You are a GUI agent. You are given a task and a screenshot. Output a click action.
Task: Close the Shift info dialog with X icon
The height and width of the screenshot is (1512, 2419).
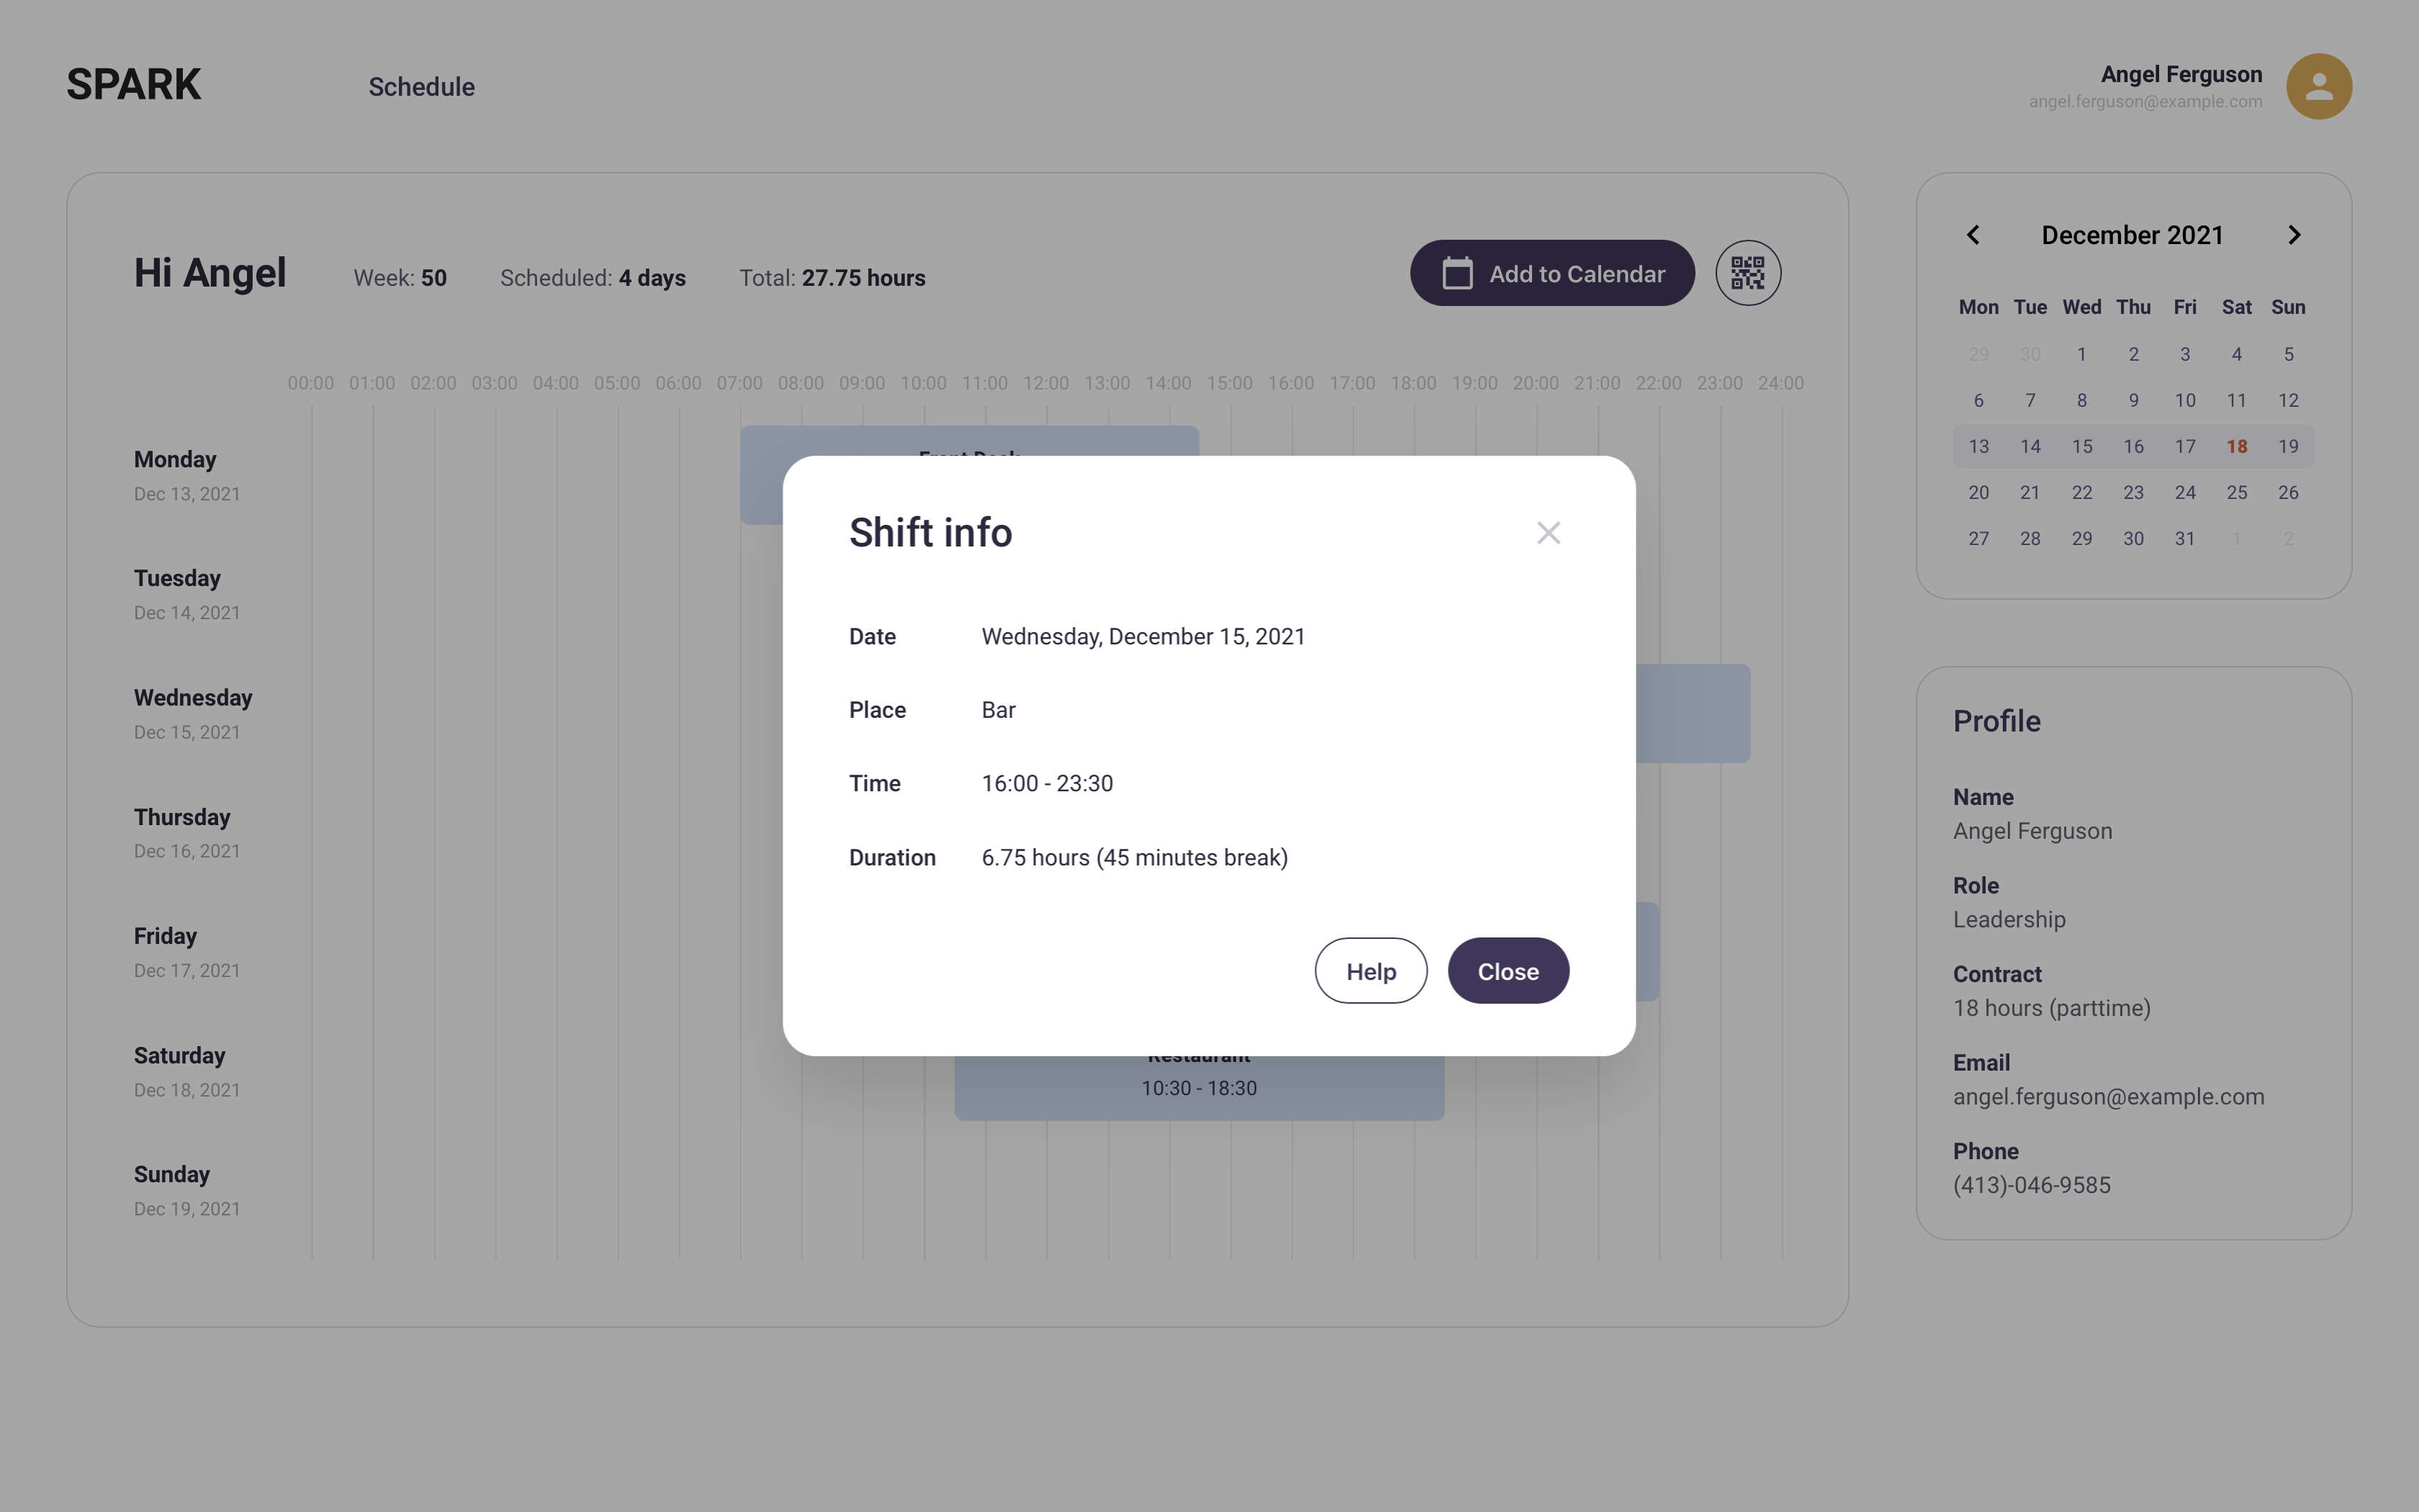tap(1549, 533)
